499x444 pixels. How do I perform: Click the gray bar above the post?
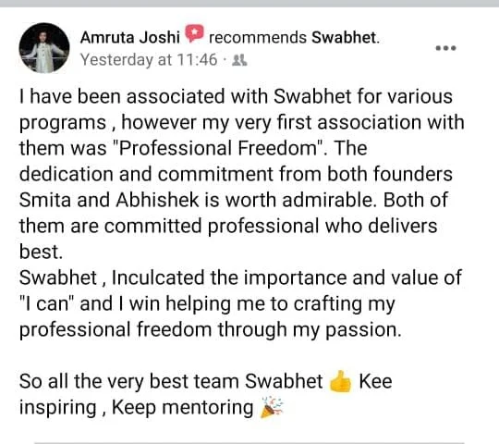pos(249,4)
